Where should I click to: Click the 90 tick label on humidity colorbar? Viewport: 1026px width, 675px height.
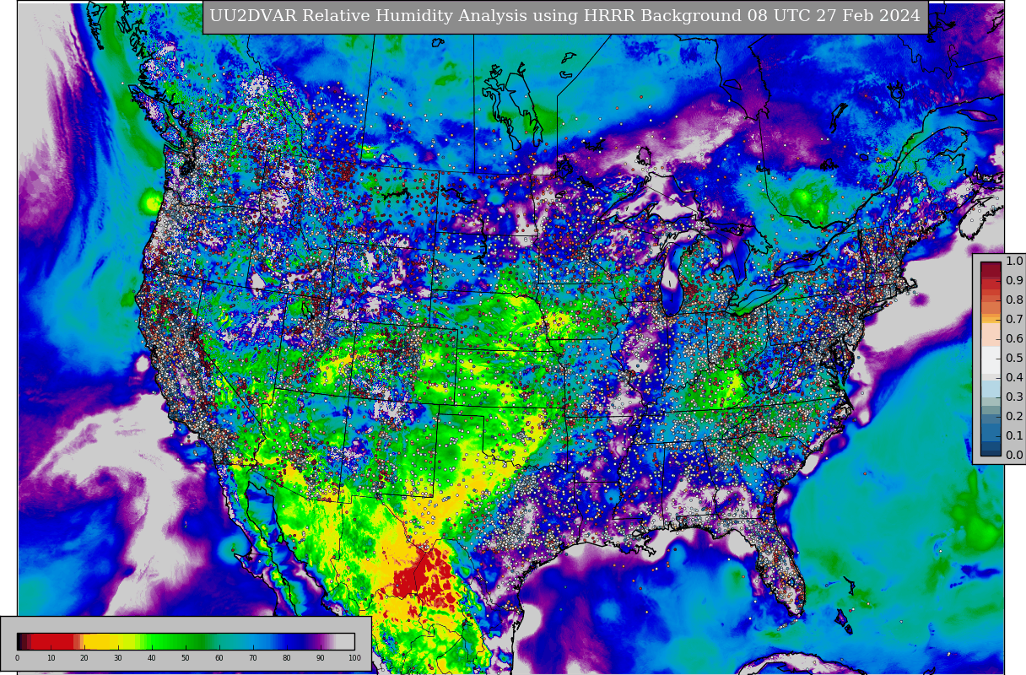coord(321,658)
